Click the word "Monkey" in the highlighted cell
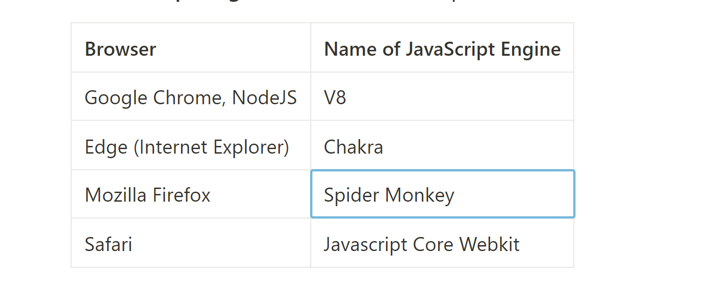 click(420, 195)
